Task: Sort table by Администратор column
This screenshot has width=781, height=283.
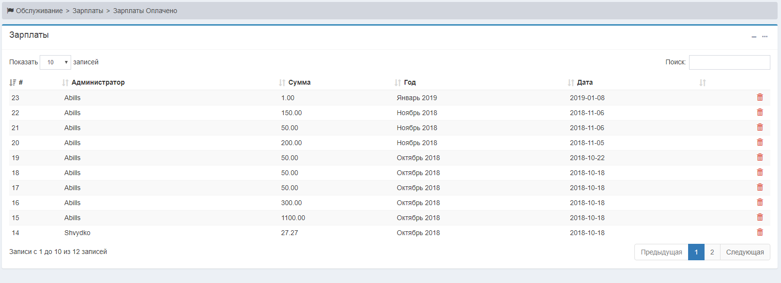Action: tap(98, 82)
